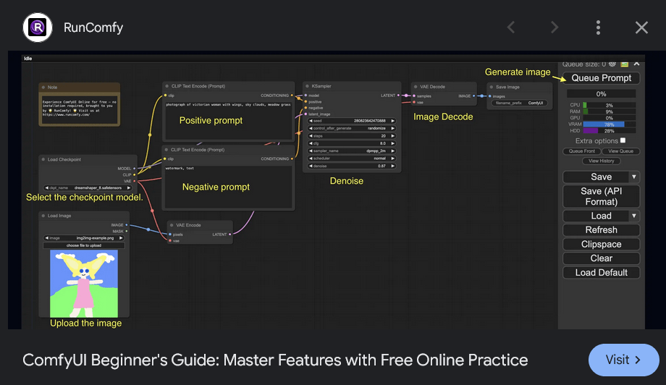This screenshot has width=666, height=385.
Task: Go to the next image with right chevron
Action: click(555, 27)
